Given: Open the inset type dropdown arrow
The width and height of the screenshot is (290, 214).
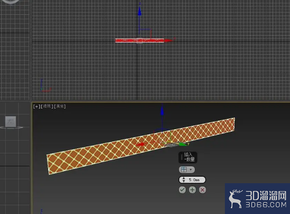Looking at the screenshot, I should click(191, 170).
